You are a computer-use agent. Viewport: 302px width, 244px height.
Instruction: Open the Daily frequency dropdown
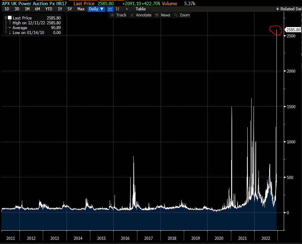pos(96,9)
